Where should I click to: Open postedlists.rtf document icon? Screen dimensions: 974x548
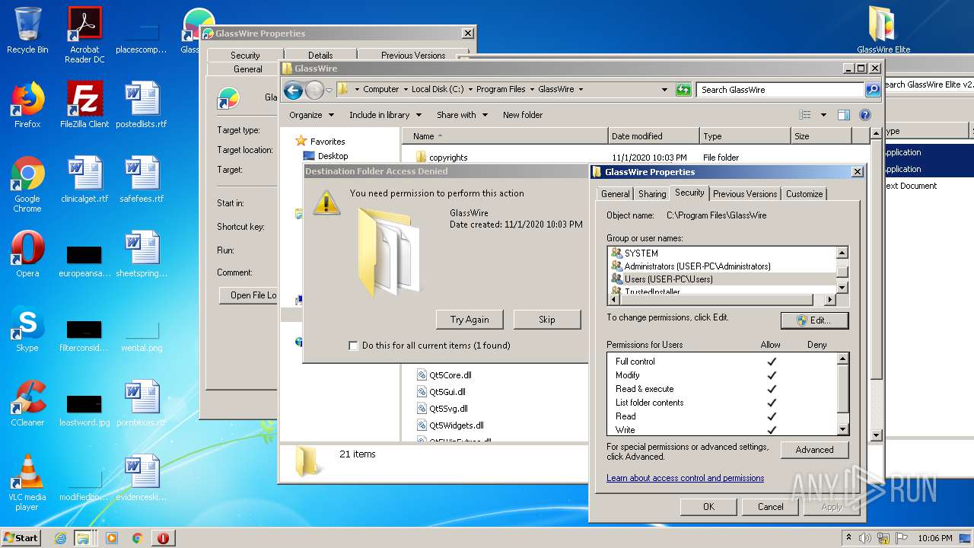(142, 105)
